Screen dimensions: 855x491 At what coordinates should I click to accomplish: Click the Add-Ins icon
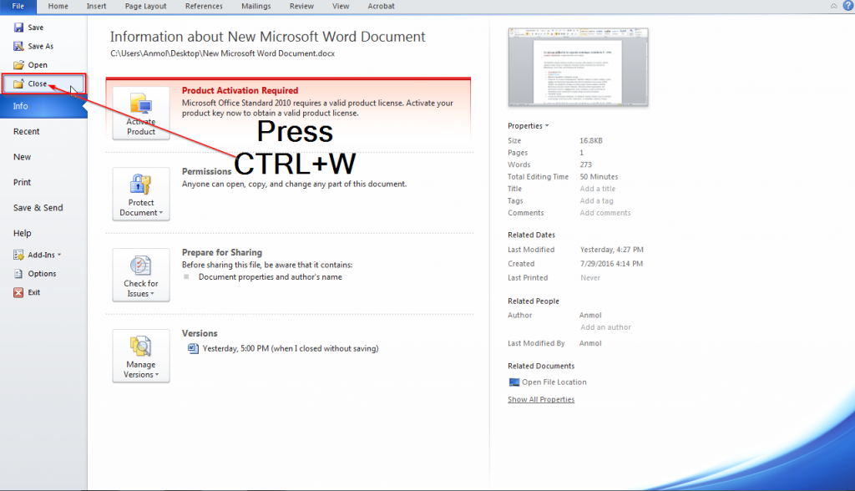pyautogui.click(x=18, y=255)
